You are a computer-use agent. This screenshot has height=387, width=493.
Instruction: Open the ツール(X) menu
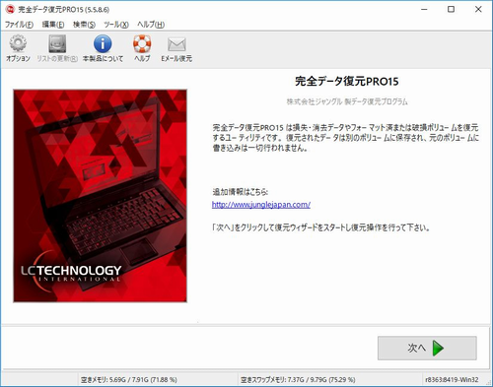click(116, 25)
